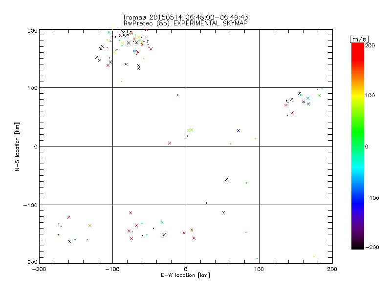Click the x-axis tick label '-100'
The width and height of the screenshot is (391, 293).
(112, 270)
